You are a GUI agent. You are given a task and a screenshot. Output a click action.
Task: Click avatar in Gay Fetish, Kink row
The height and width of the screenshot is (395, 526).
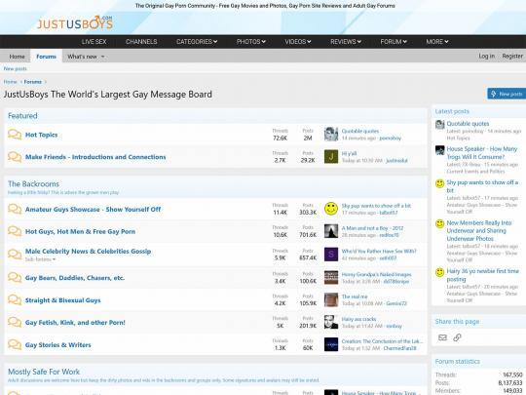click(331, 322)
